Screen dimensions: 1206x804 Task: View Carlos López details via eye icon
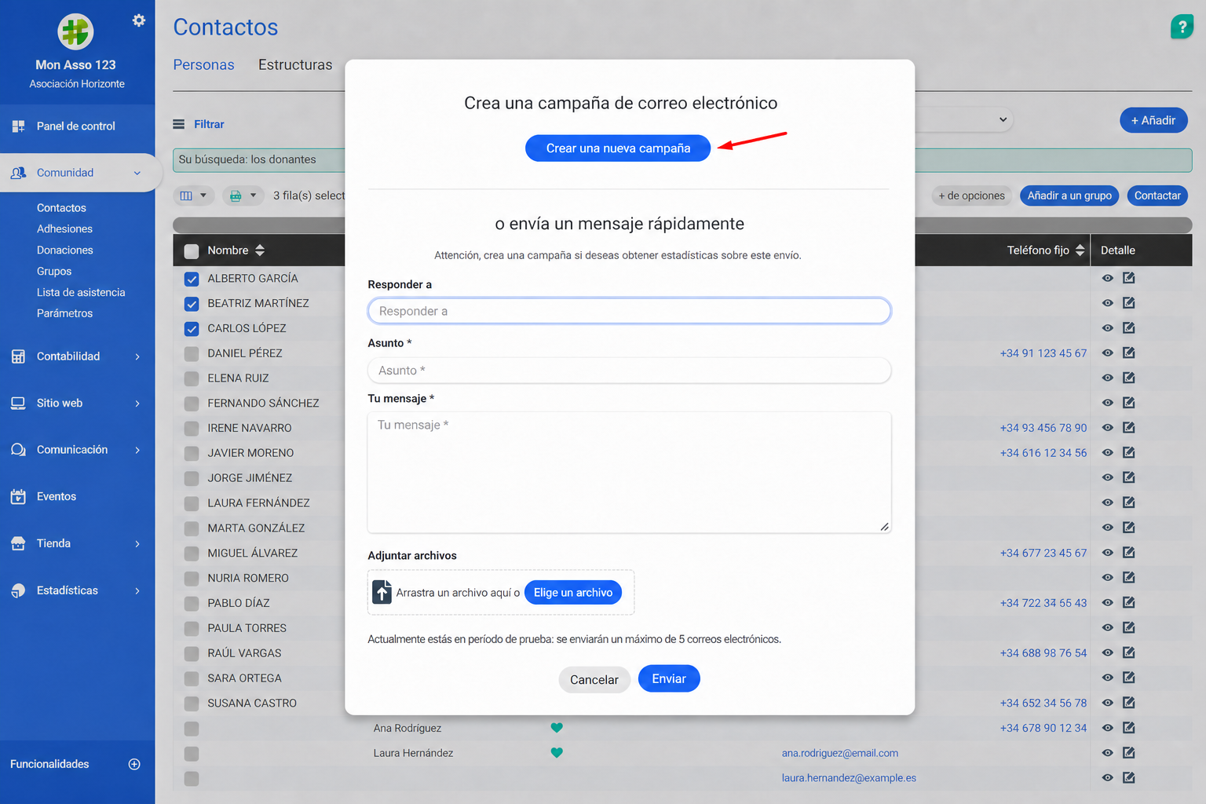click(x=1107, y=328)
